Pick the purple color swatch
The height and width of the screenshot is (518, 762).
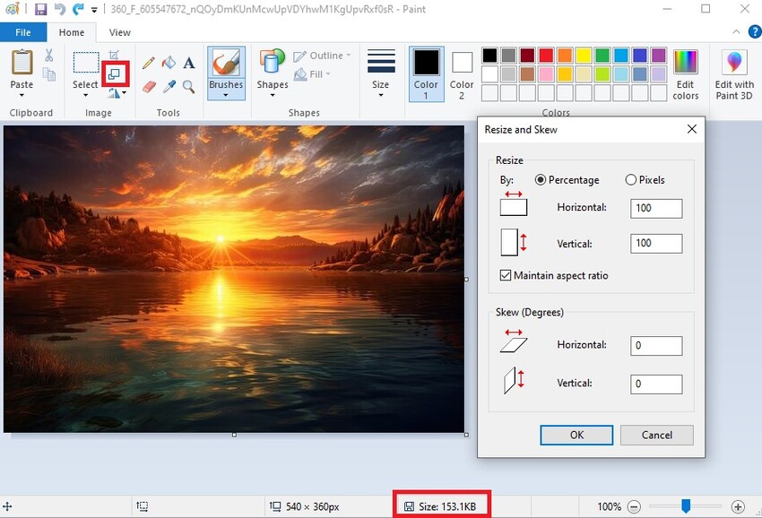(x=658, y=55)
